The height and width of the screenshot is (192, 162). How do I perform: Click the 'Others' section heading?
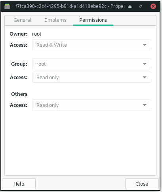(x=19, y=94)
